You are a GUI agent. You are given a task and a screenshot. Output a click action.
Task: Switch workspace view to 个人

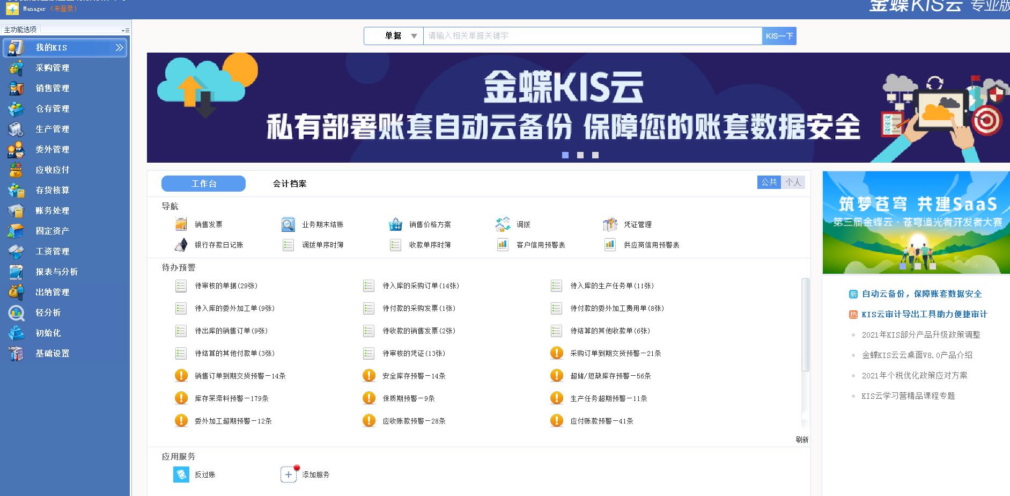[793, 183]
